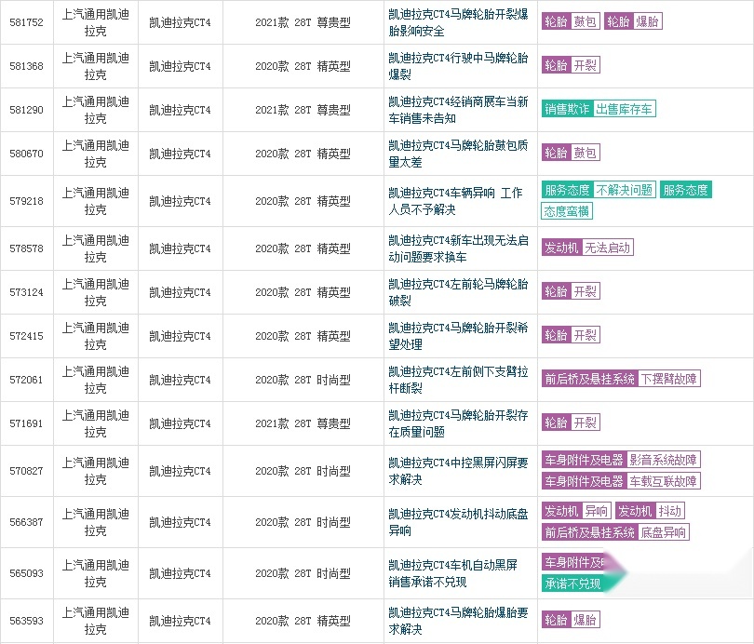Click '2021款 28T 尊贵型' in row 571691
This screenshot has width=754, height=644.
pyautogui.click(x=303, y=423)
